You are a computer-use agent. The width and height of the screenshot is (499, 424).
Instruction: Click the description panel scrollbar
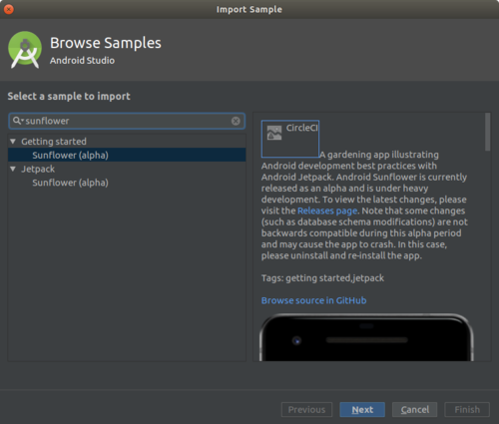point(487,132)
